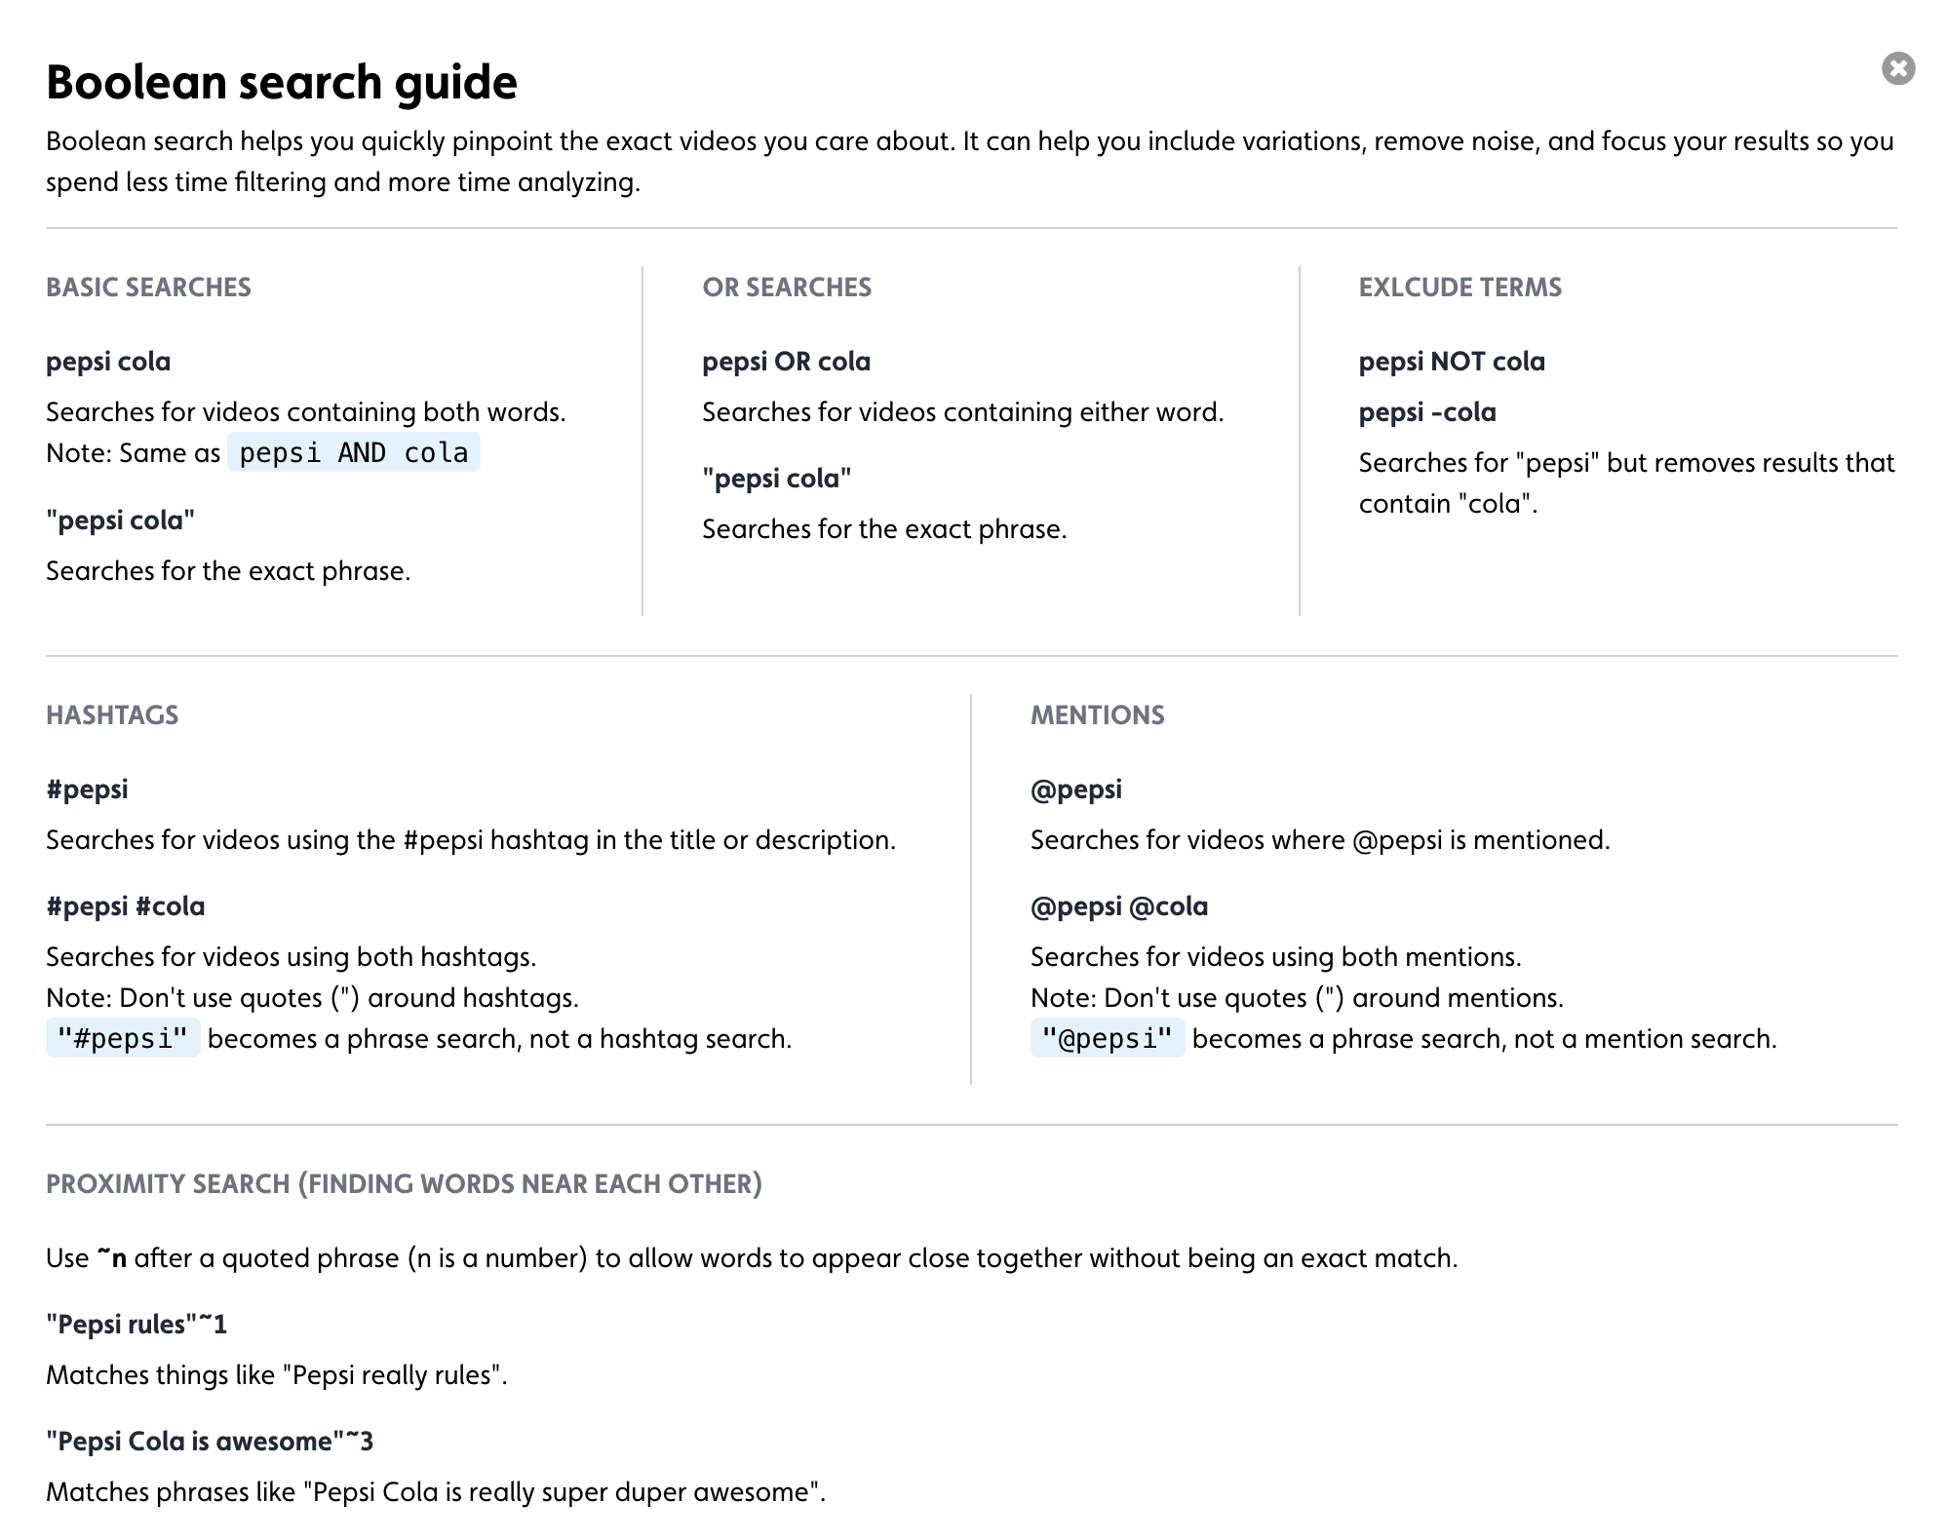Click the HASHTAGS section heading
The image size is (1946, 1540).
click(x=112, y=715)
